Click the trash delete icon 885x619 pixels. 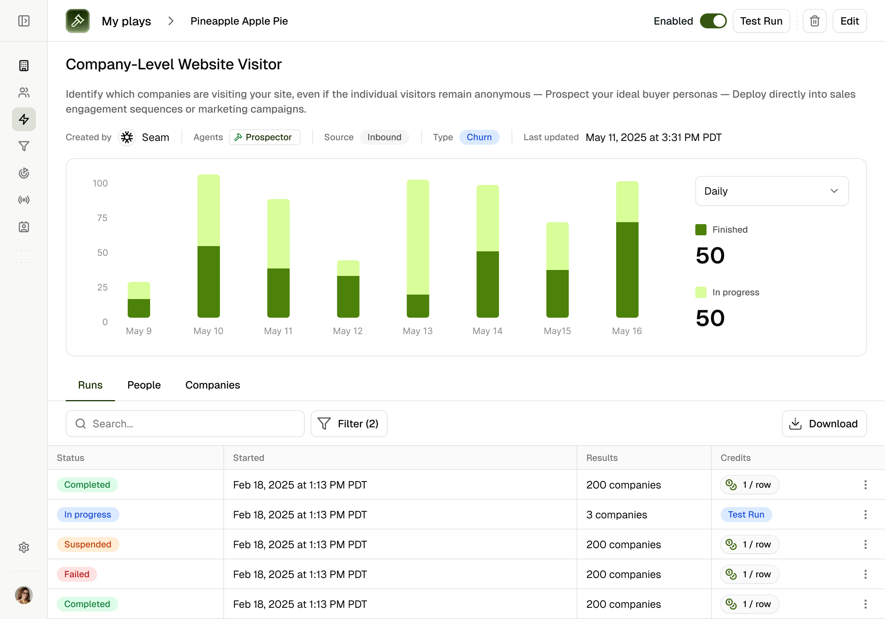tap(814, 21)
